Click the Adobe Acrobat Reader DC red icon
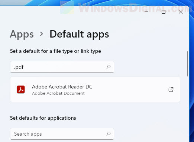Viewport: 194px width, 142px height. [x=21, y=89]
